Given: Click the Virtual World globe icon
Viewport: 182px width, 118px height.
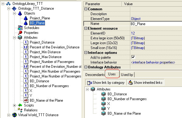Looking at the screenshot, I should click(14, 115).
